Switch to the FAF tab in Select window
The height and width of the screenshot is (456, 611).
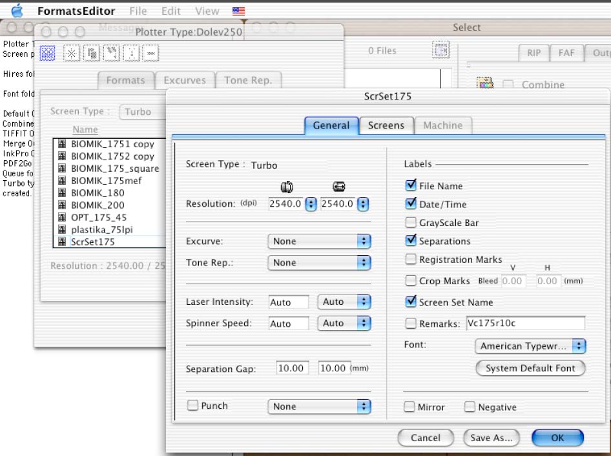click(x=566, y=53)
